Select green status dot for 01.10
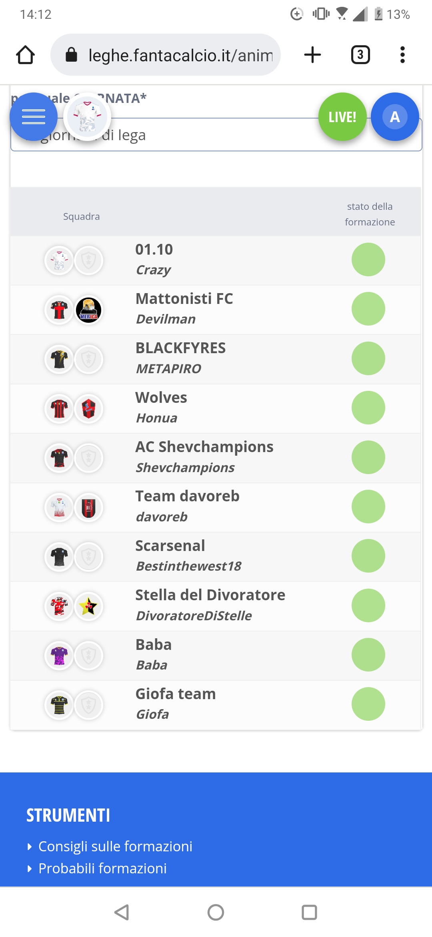The image size is (432, 937). tap(368, 260)
